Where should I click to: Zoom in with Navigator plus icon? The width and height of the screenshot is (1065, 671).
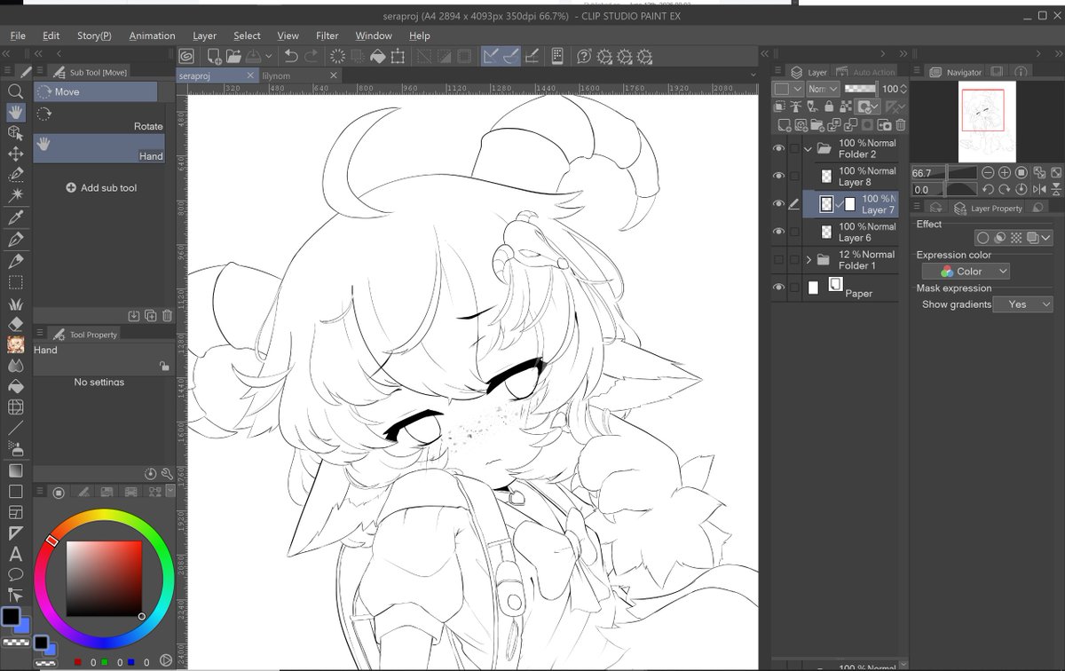pyautogui.click(x=1004, y=172)
